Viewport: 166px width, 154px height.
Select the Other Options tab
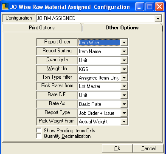tap(122, 28)
